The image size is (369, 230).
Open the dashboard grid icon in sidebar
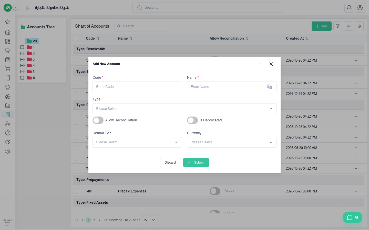pos(8,41)
